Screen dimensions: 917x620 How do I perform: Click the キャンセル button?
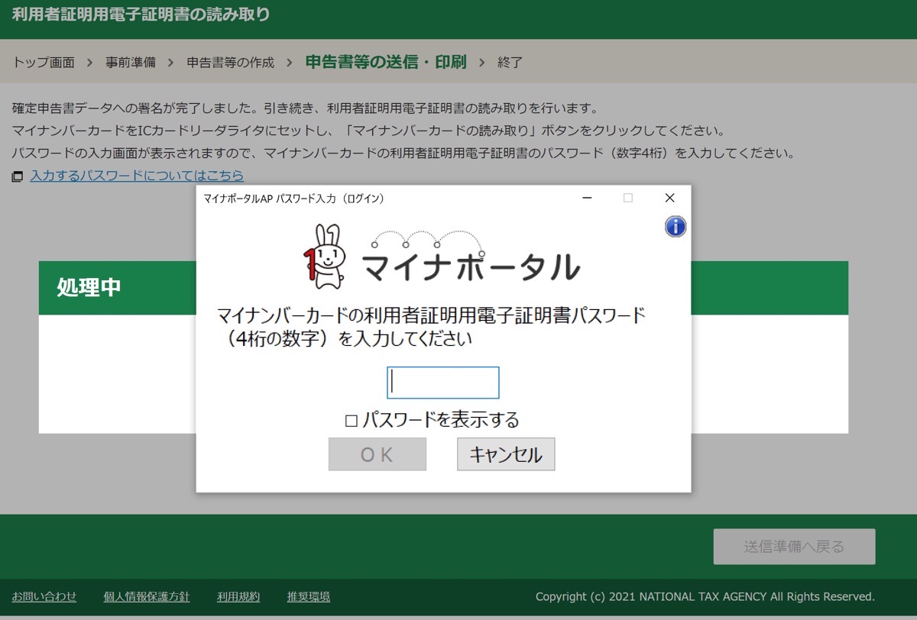click(506, 454)
